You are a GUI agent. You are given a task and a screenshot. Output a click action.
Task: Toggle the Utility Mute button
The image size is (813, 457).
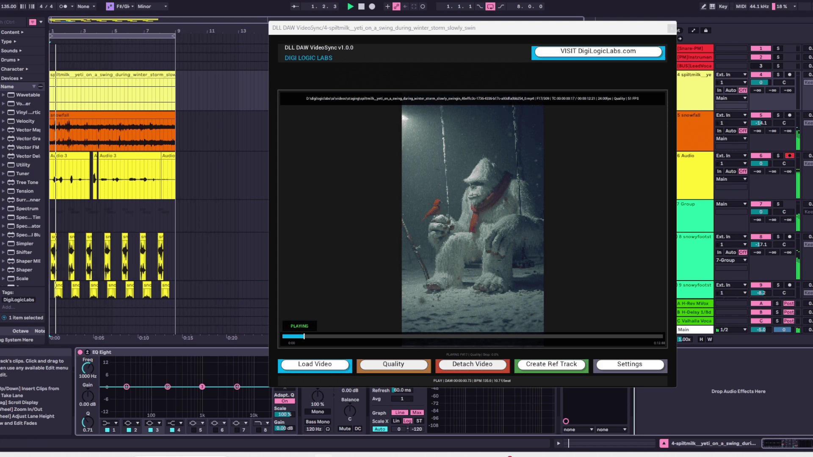click(x=345, y=429)
